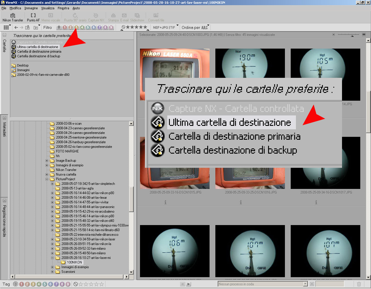Click the thumbnail grid view mode icon
This screenshot has width=371, height=289.
[6, 27]
